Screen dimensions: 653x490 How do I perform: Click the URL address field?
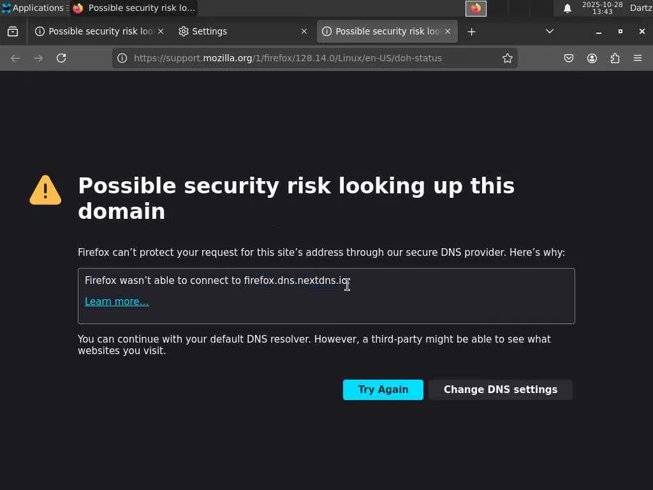coord(306,58)
